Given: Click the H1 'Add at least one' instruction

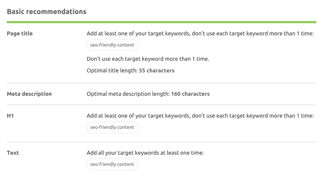Looking at the screenshot, I should (200, 116).
